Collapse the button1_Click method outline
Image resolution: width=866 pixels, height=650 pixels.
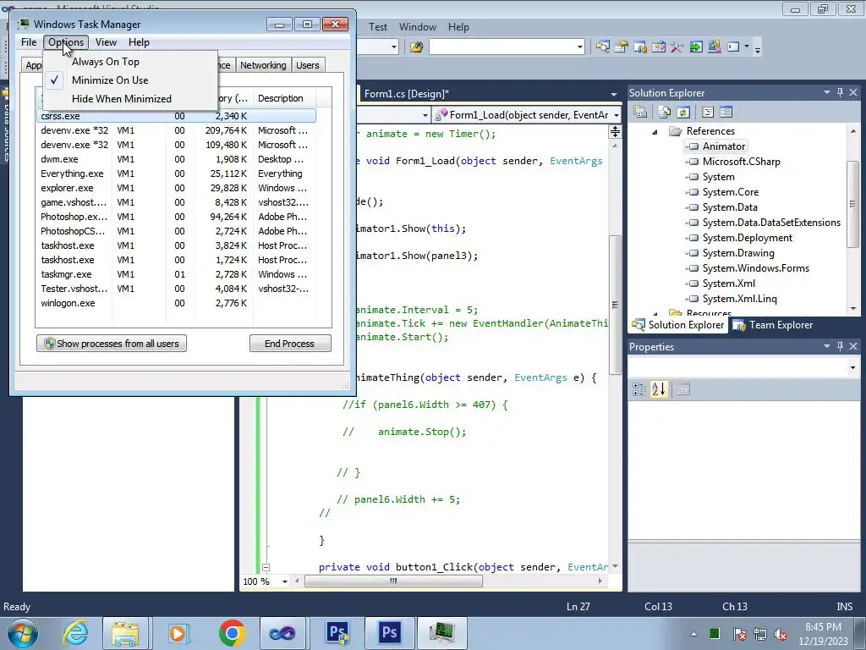pyautogui.click(x=266, y=567)
